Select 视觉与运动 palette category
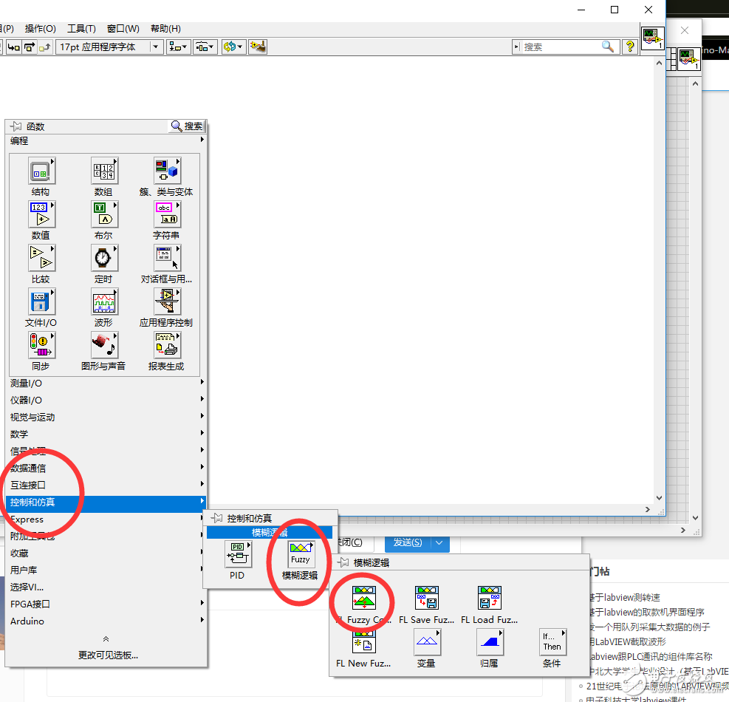729x702 pixels. [106, 417]
